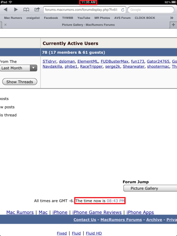Open user Navdakilla profile
Viewport: 177px width, 236px height.
[x=53, y=67]
